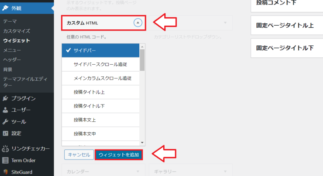This screenshot has width=323, height=176.
Task: Open カスタマイズ submenu item
Action: (17, 31)
